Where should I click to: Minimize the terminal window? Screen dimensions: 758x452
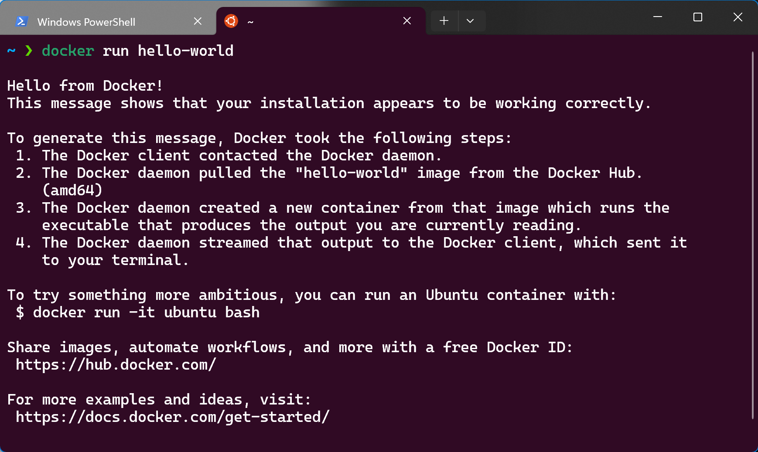click(x=658, y=17)
